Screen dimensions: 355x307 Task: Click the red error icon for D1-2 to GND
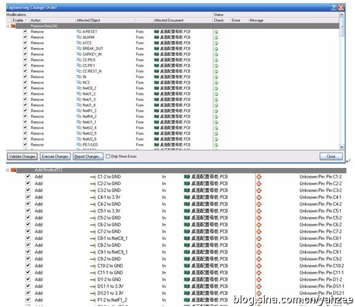click(259, 279)
